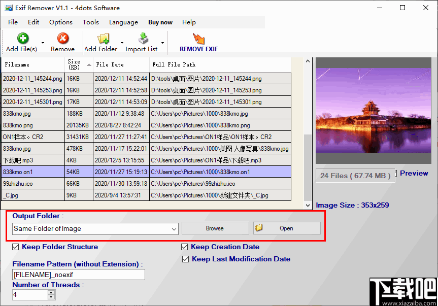Open the Options menu
The height and width of the screenshot is (306, 438).
click(60, 22)
